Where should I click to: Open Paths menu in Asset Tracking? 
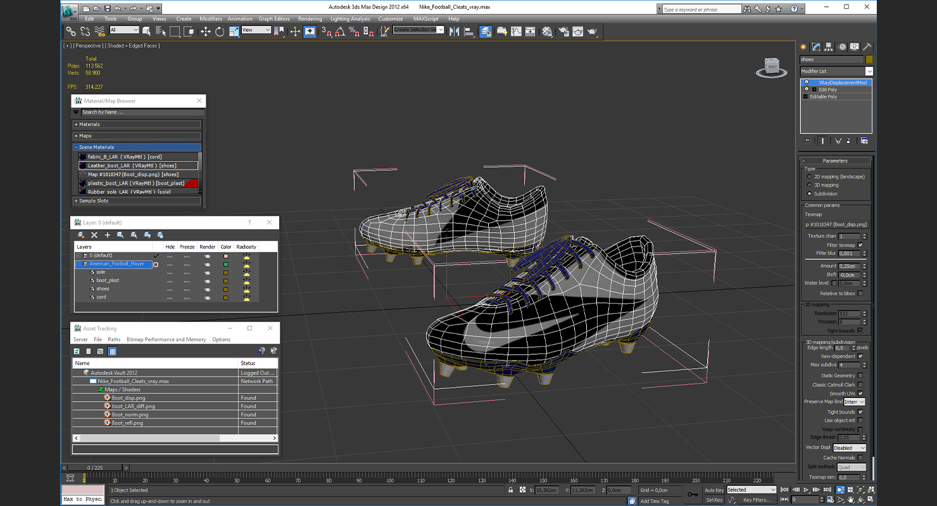pyautogui.click(x=114, y=340)
